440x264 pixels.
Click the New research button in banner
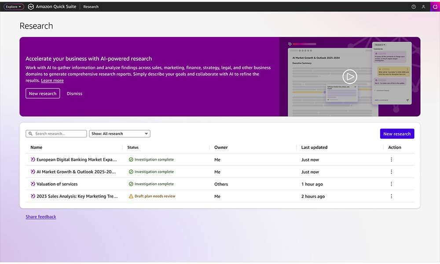coord(43,93)
